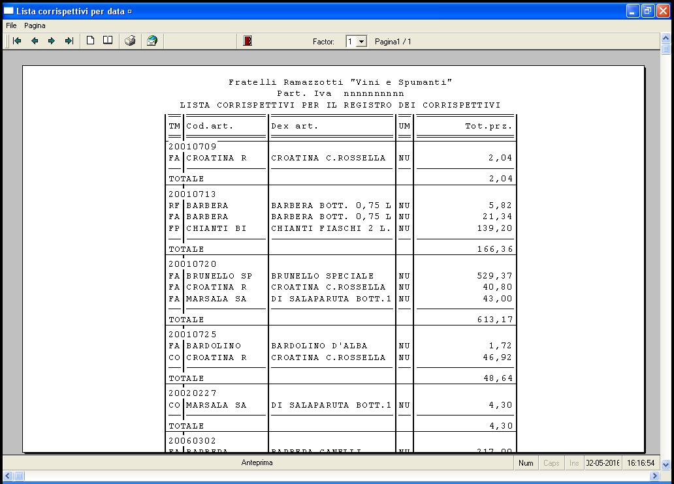
Task: Click the date 20010725
Action: (192, 335)
